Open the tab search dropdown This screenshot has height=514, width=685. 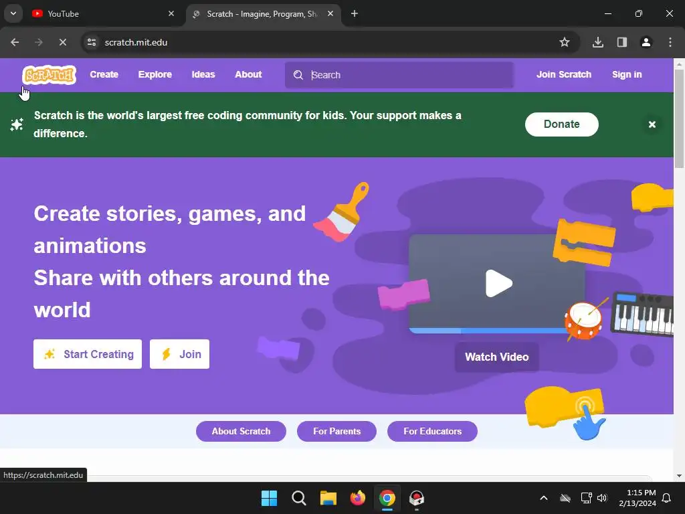tap(13, 13)
